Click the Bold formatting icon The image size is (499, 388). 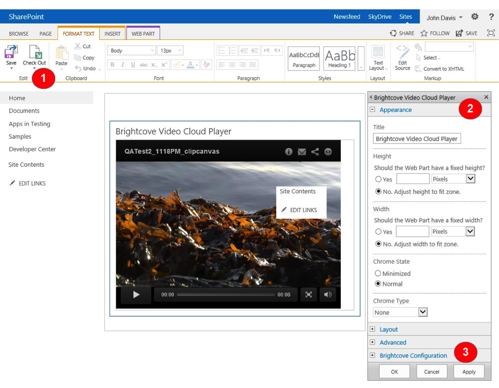(113, 65)
